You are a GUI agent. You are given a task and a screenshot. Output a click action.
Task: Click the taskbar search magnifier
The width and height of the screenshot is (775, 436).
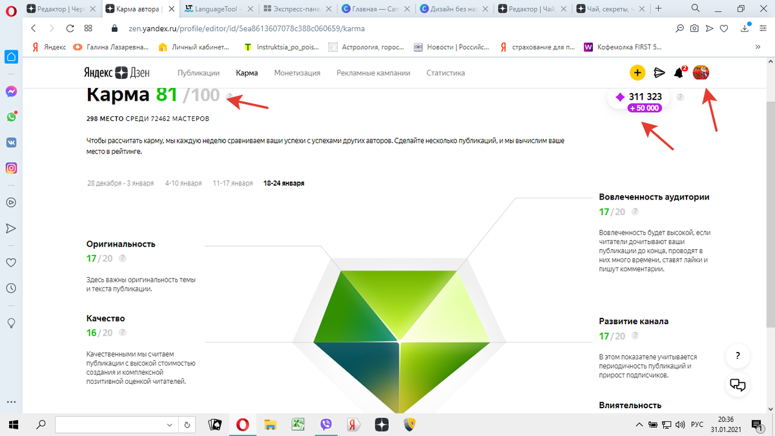40,424
